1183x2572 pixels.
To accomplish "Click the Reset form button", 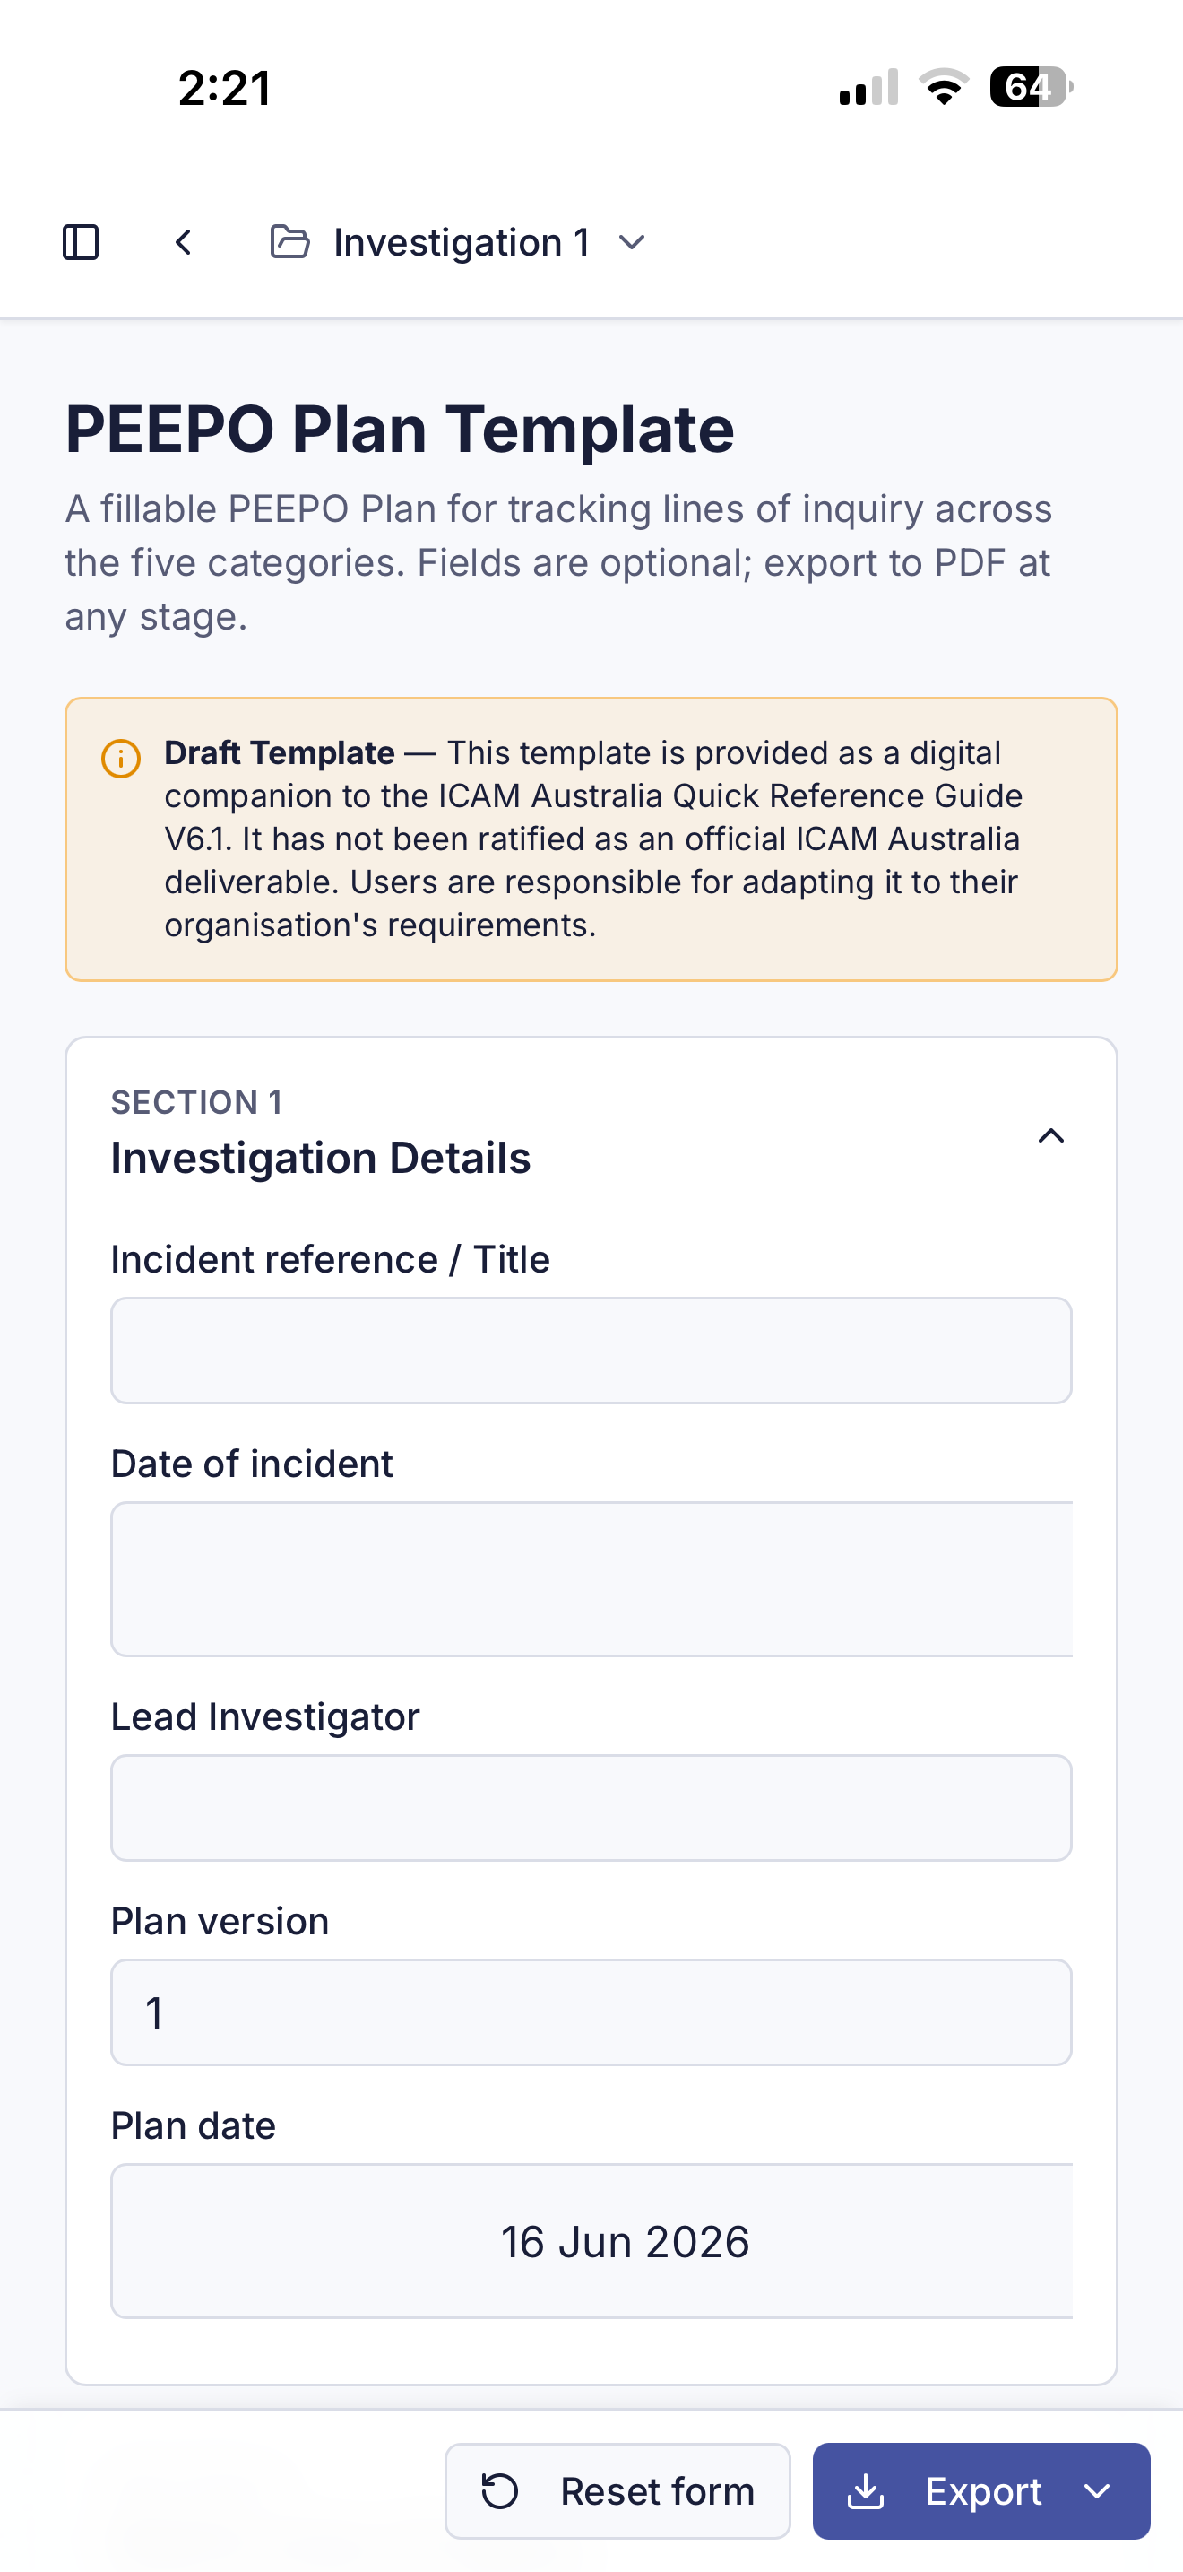I will pos(617,2490).
